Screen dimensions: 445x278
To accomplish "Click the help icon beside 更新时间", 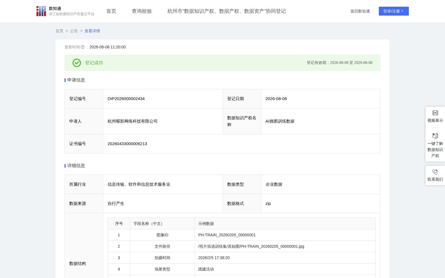I will (83, 47).
